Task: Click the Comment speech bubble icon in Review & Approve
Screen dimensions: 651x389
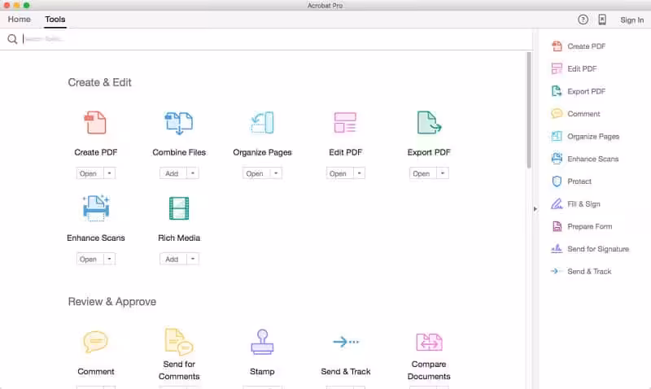Action: (95, 342)
